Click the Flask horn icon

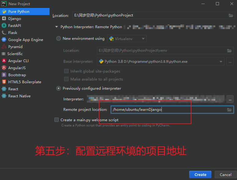coord(4,32)
